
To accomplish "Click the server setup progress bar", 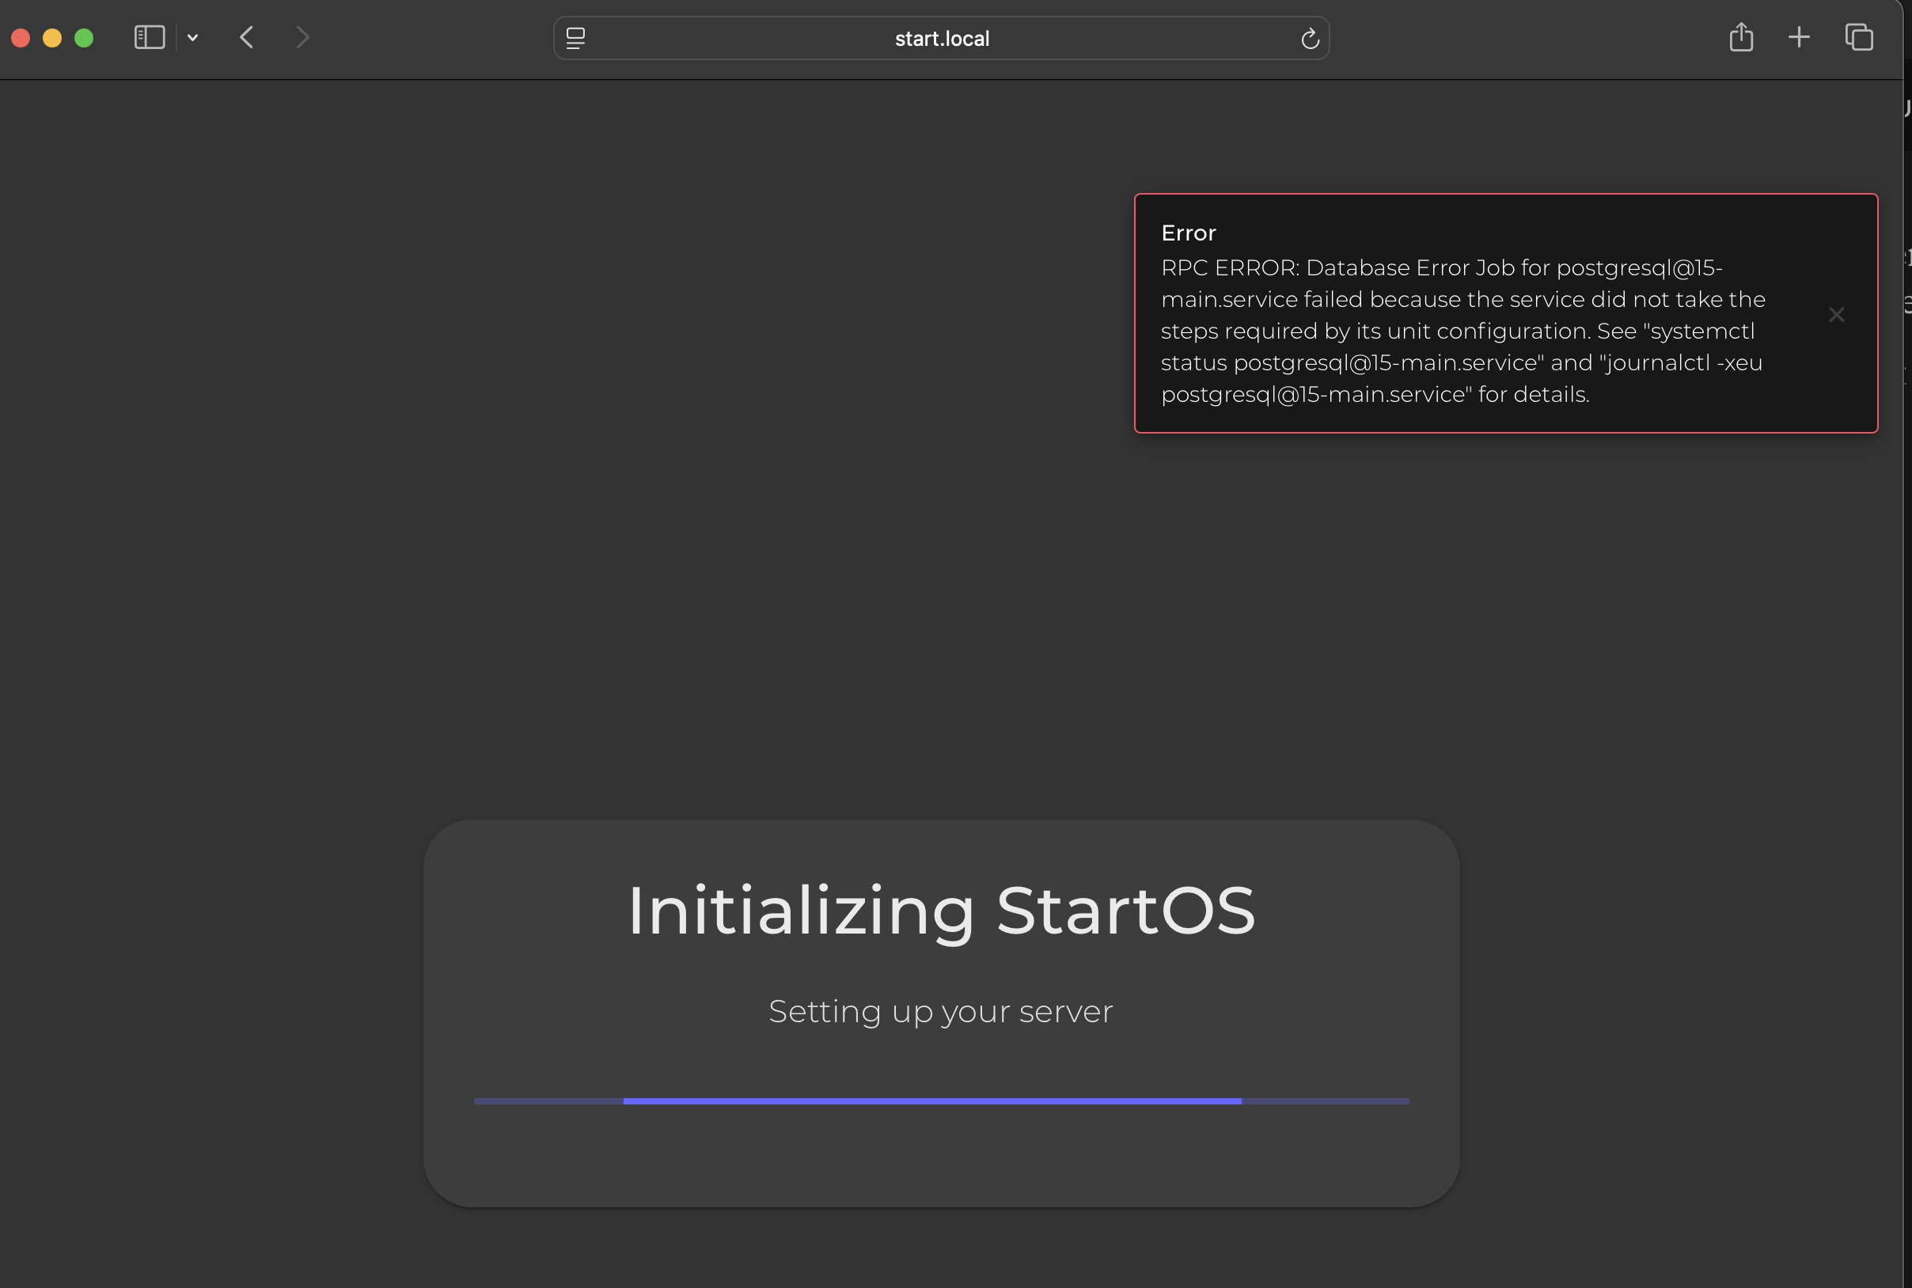I will point(941,1100).
